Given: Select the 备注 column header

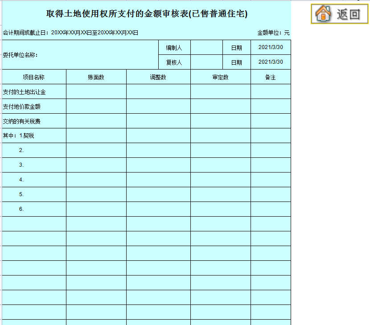Looking at the screenshot, I should 270,76.
